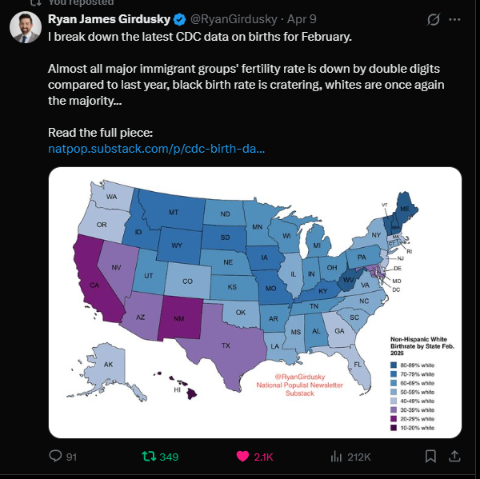Viewport: 480px width, 479px height.
Task: Click the 349 repost count
Action: point(169,456)
